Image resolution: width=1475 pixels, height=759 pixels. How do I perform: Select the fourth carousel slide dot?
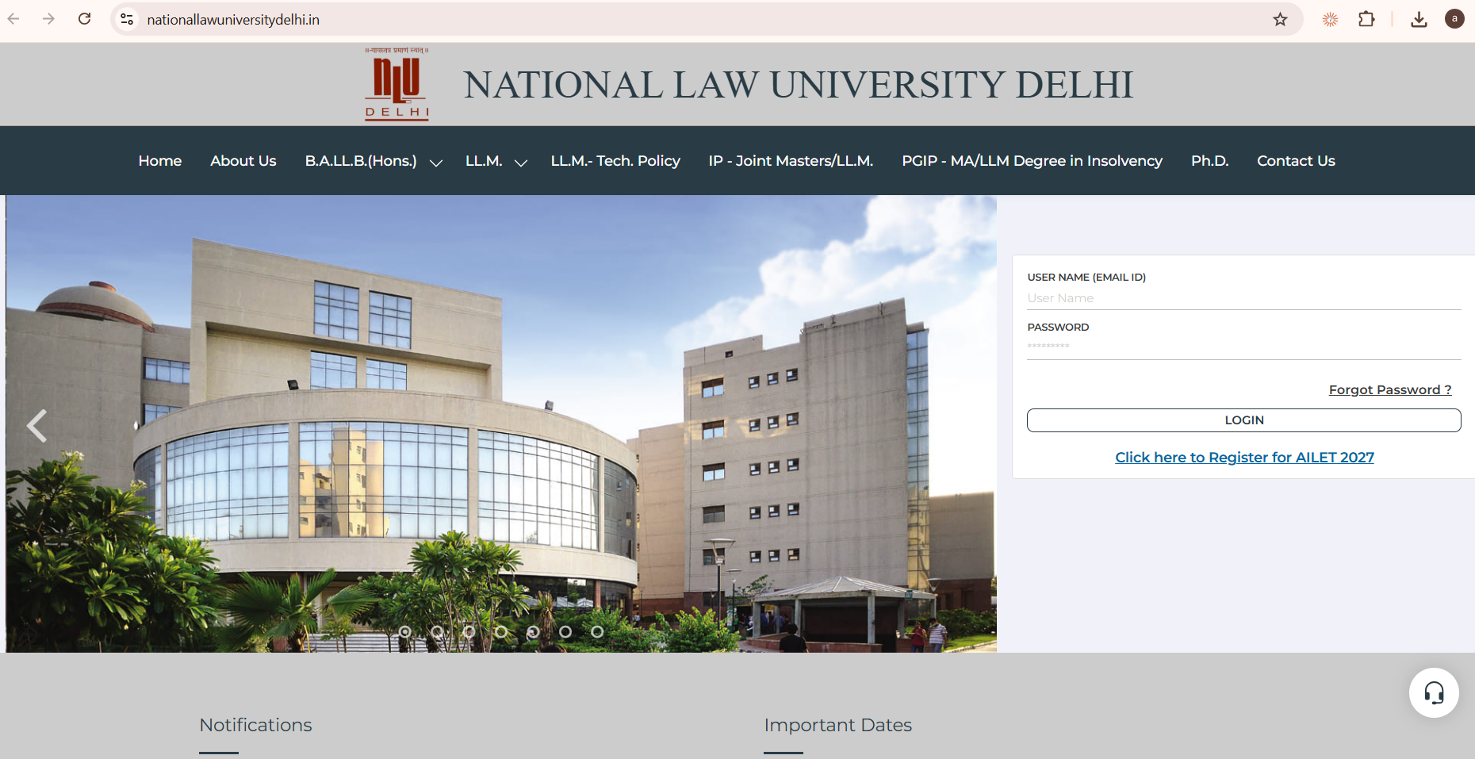[x=501, y=632]
